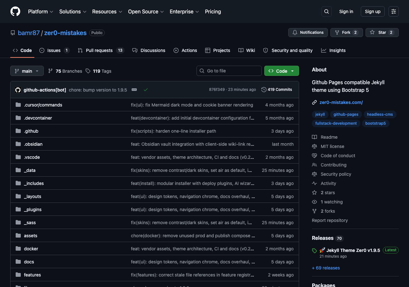The image size is (409, 287).
Task: Click the .obsidian folder icon
Action: [18, 144]
